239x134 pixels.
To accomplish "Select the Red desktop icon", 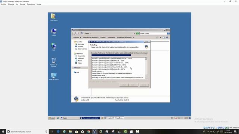I will click(x=53, y=47).
